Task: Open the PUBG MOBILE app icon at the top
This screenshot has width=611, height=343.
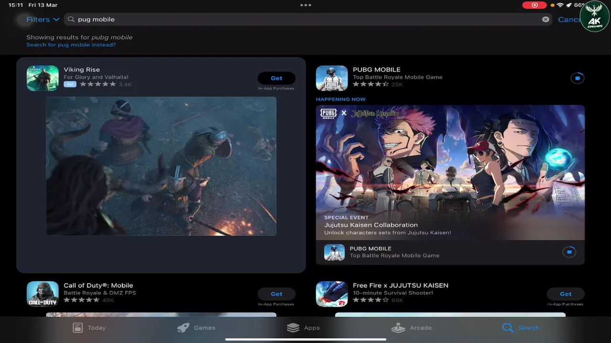Action: coord(332,78)
